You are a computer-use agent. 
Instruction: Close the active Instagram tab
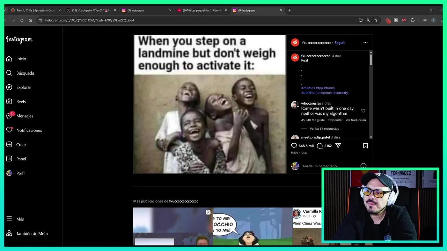[281, 10]
